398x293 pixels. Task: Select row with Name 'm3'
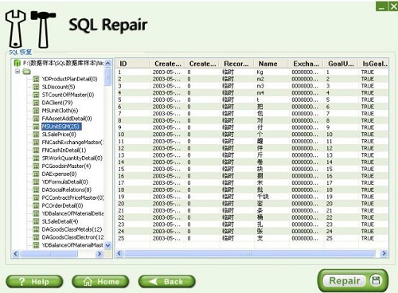(x=252, y=86)
